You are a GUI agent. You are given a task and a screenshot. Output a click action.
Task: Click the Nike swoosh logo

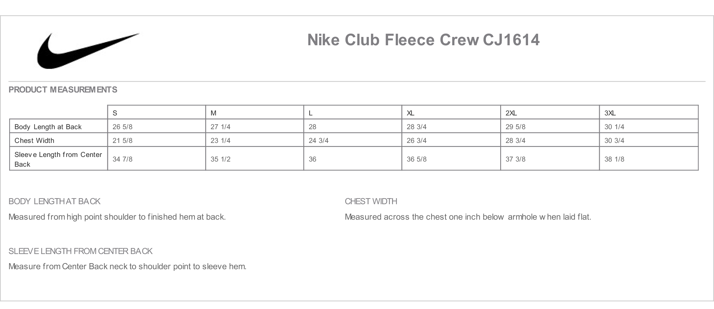(x=88, y=51)
